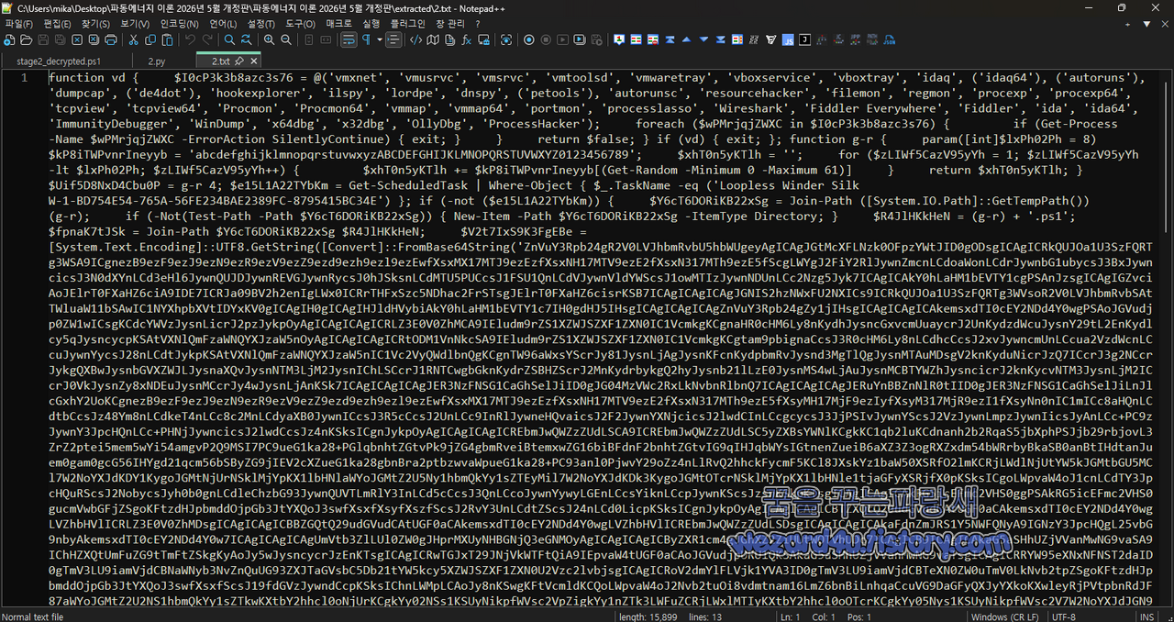This screenshot has width=1174, height=622.
Task: Click the Copy icon in toolbar
Action: point(150,39)
